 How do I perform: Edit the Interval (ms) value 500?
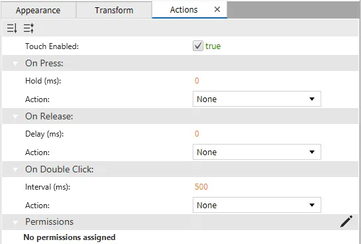pos(201,186)
